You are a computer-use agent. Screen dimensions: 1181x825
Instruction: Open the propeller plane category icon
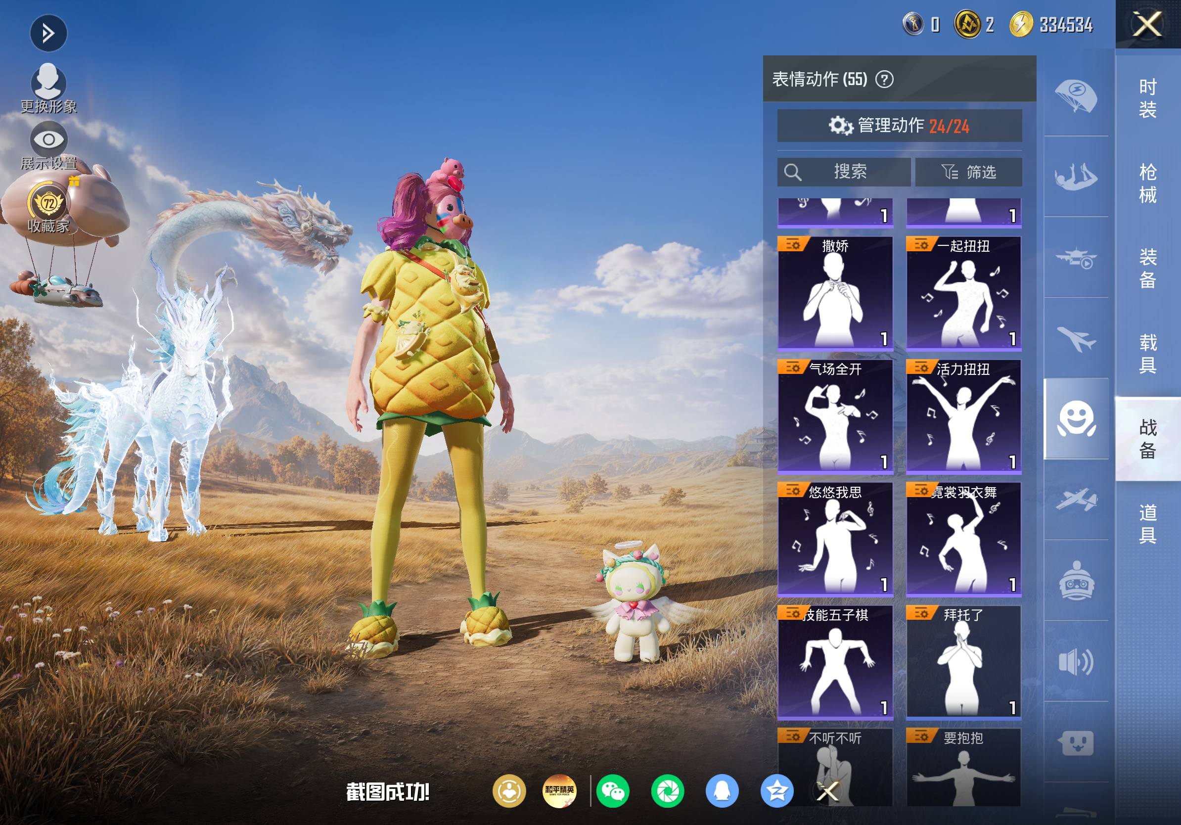[1076, 500]
